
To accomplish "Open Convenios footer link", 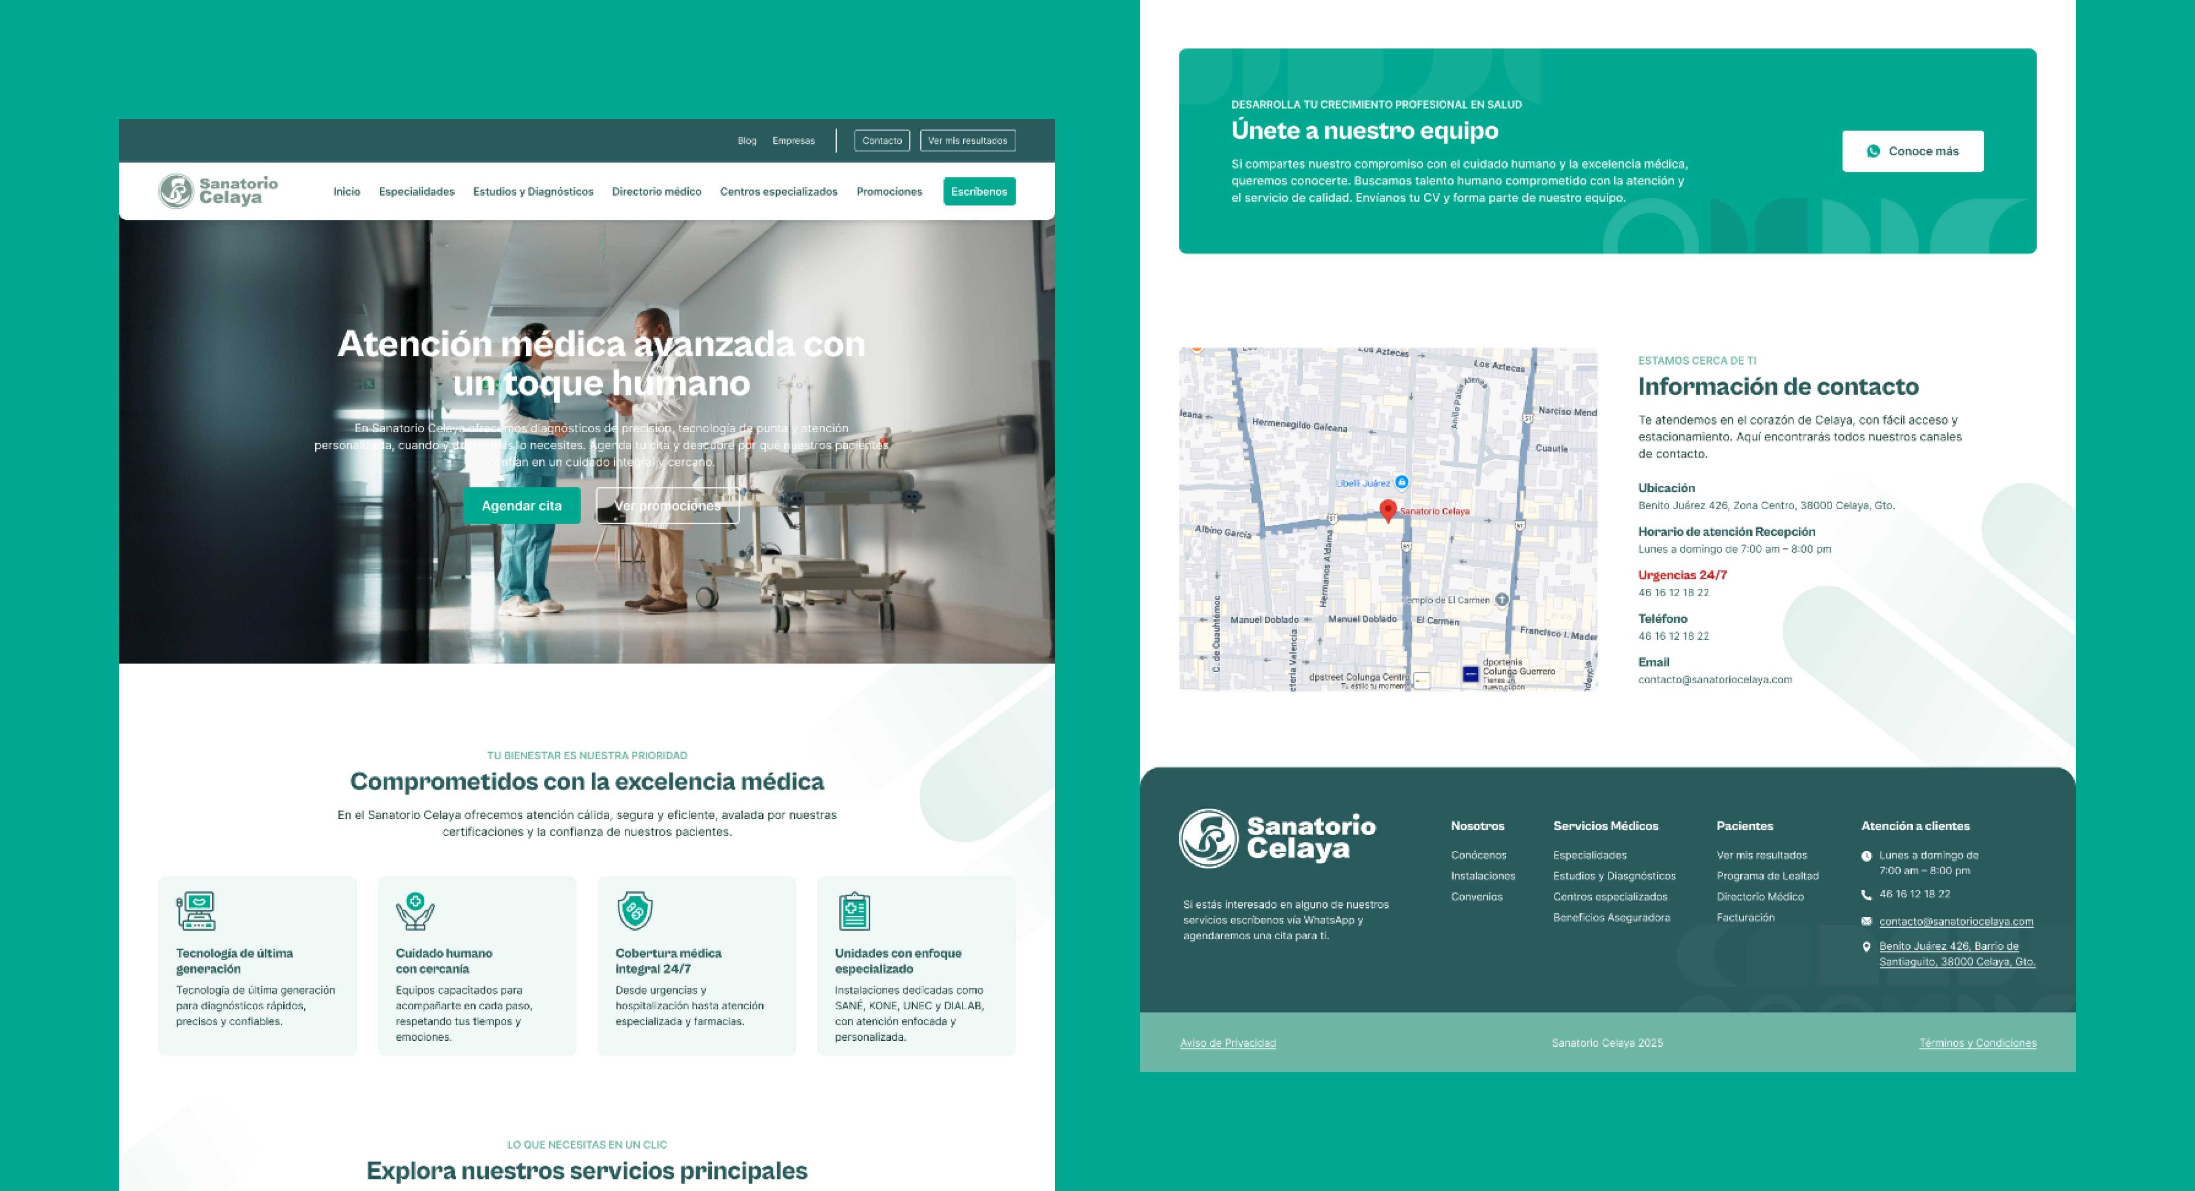I will tap(1477, 896).
